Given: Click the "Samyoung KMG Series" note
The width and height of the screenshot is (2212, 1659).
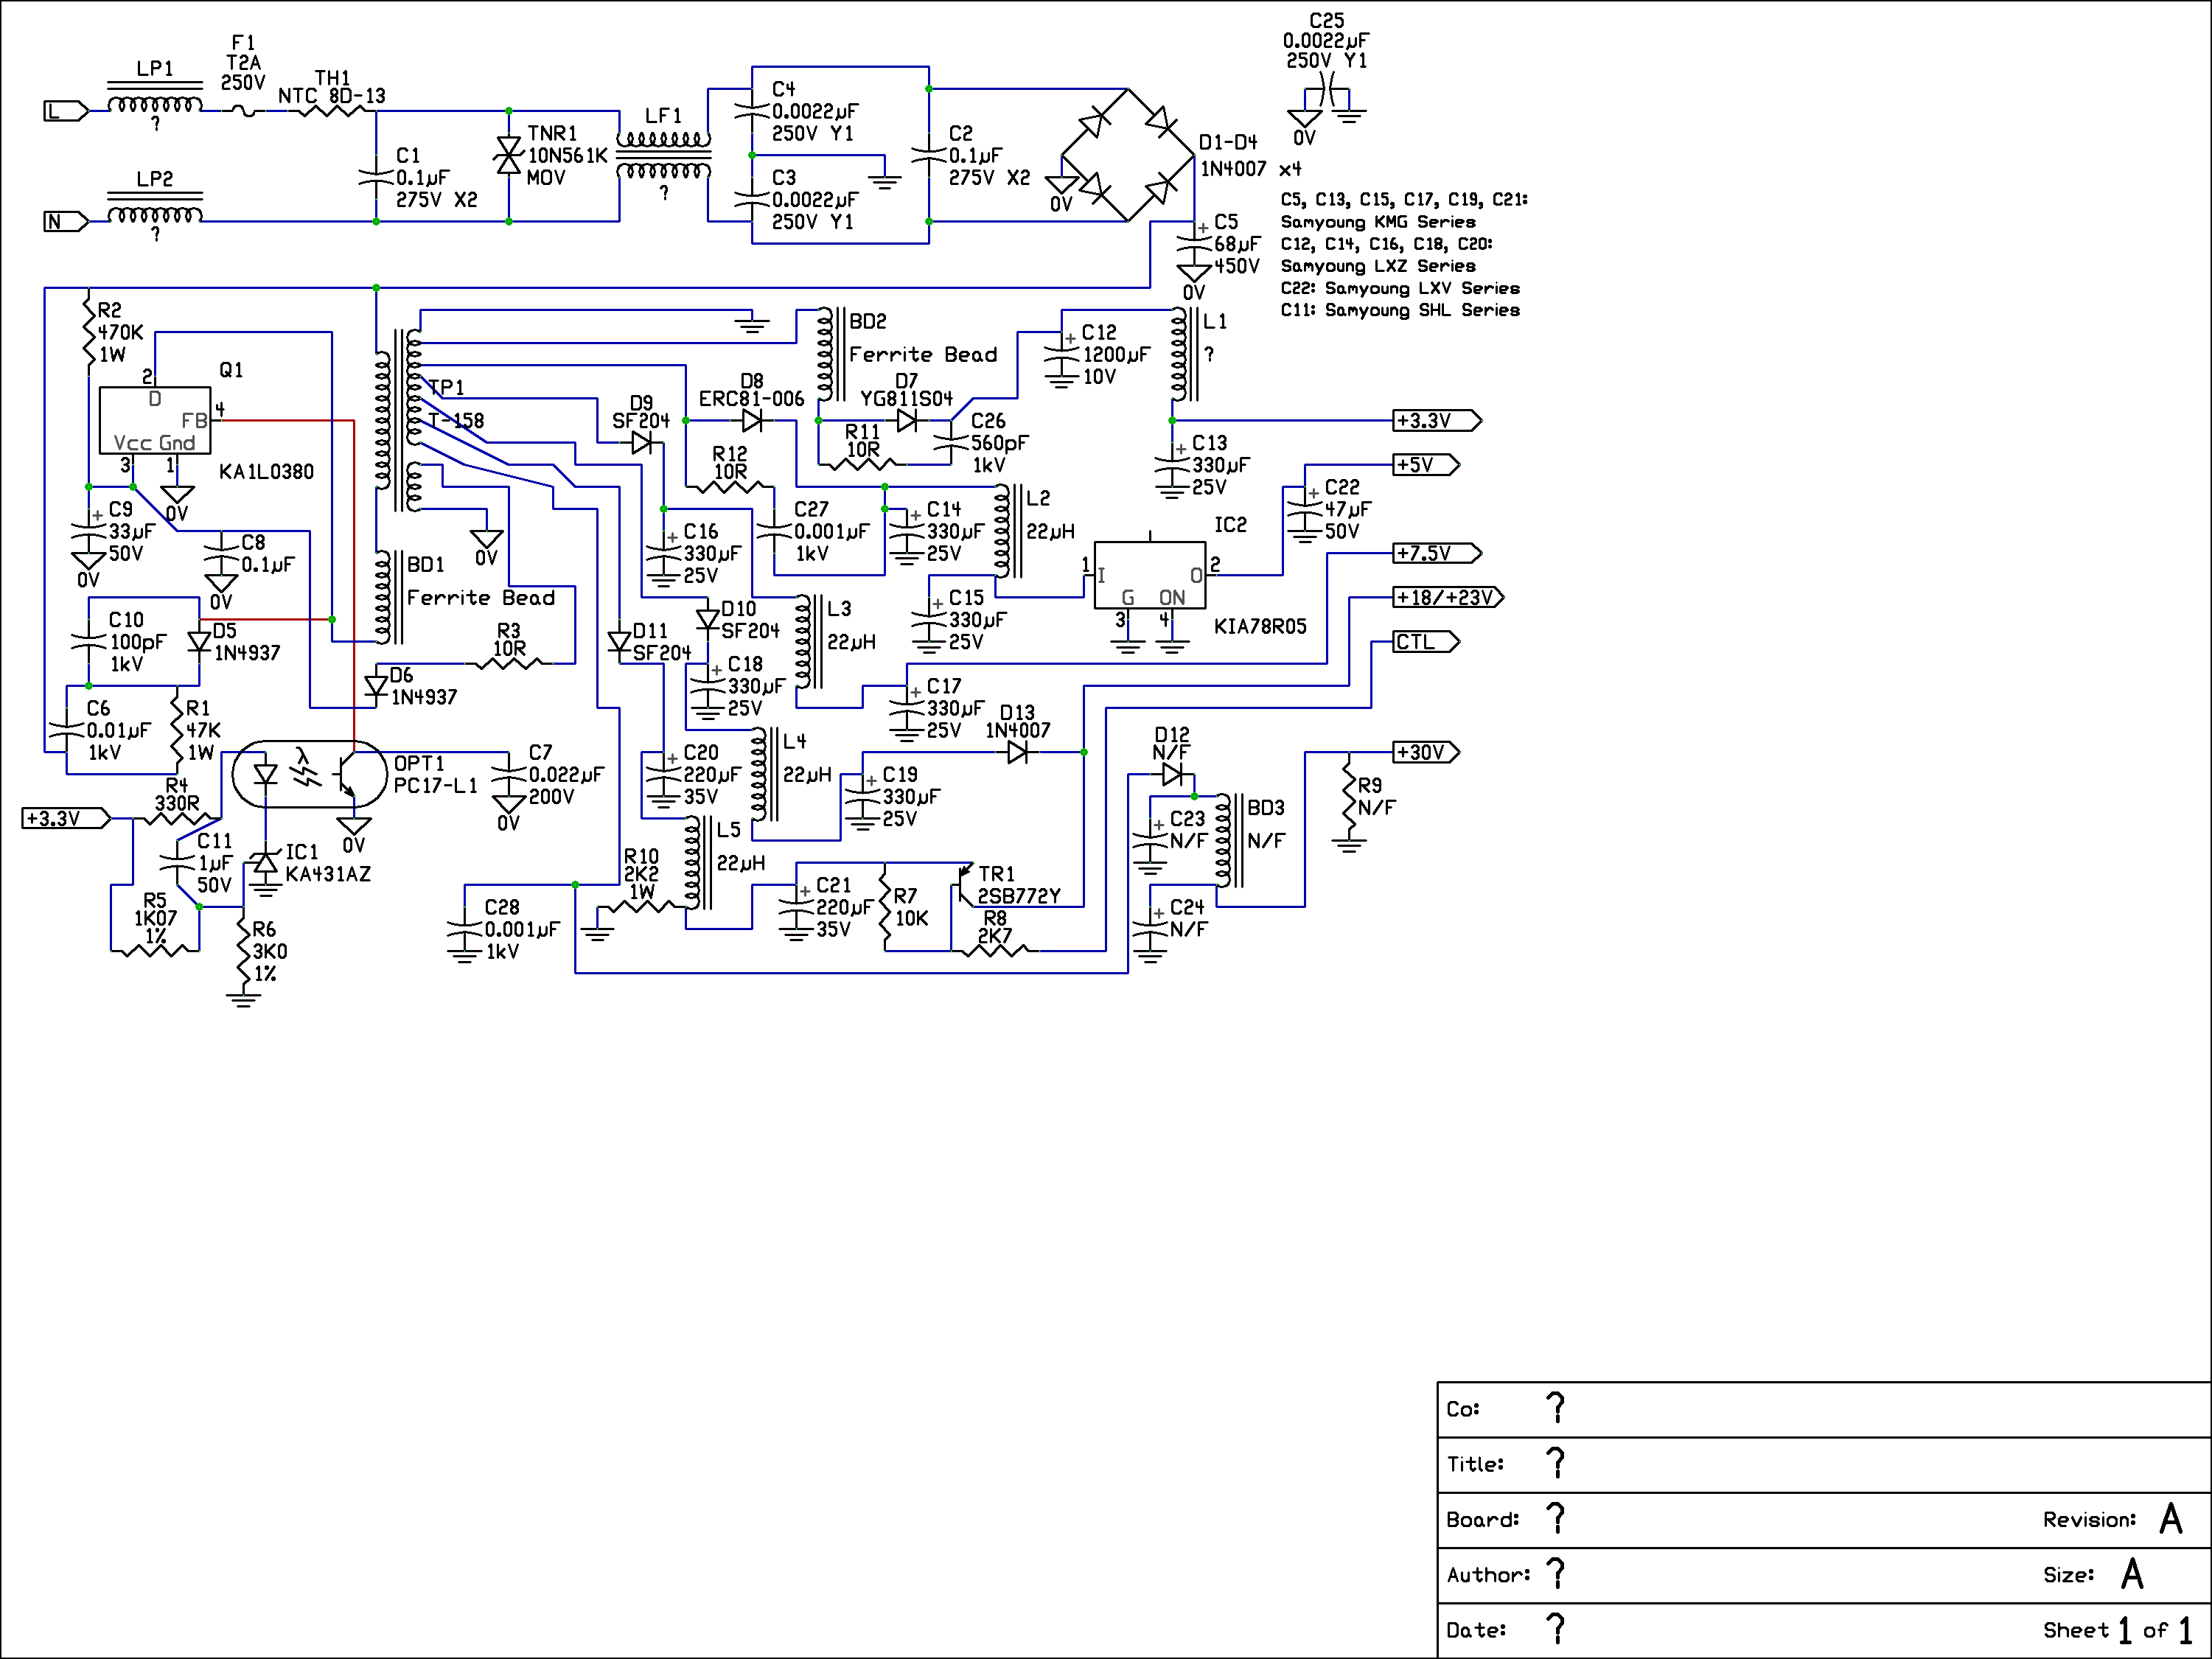Looking at the screenshot, I should pyautogui.click(x=1378, y=222).
